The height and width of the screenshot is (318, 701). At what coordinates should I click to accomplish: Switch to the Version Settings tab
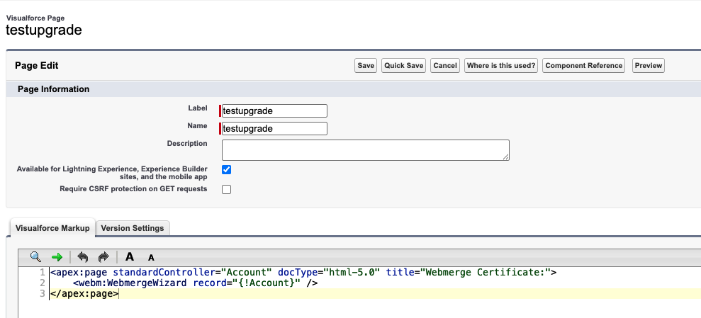click(133, 228)
